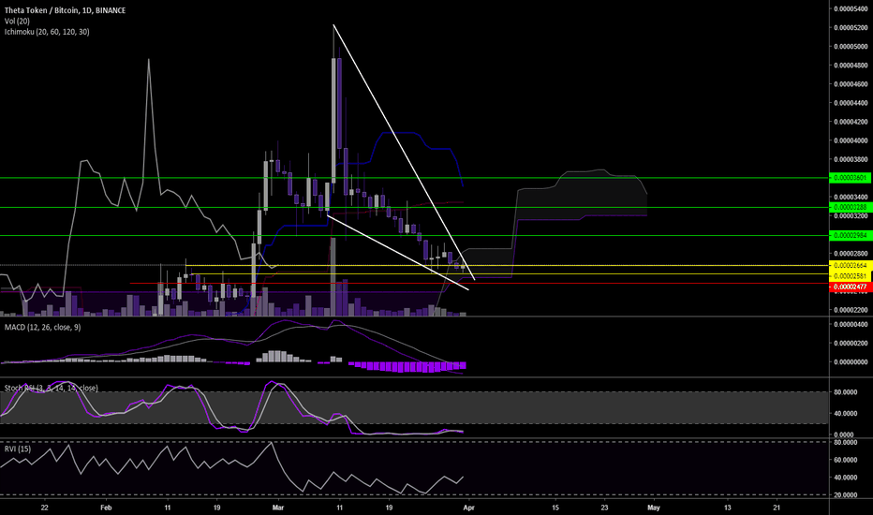The height and width of the screenshot is (515, 873).
Task: Click the May date on time axis
Action: click(x=654, y=508)
